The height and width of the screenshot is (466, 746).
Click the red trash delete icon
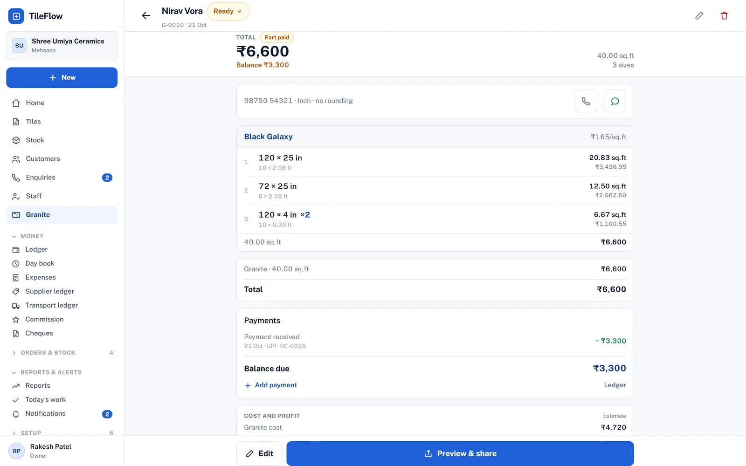coord(724,16)
